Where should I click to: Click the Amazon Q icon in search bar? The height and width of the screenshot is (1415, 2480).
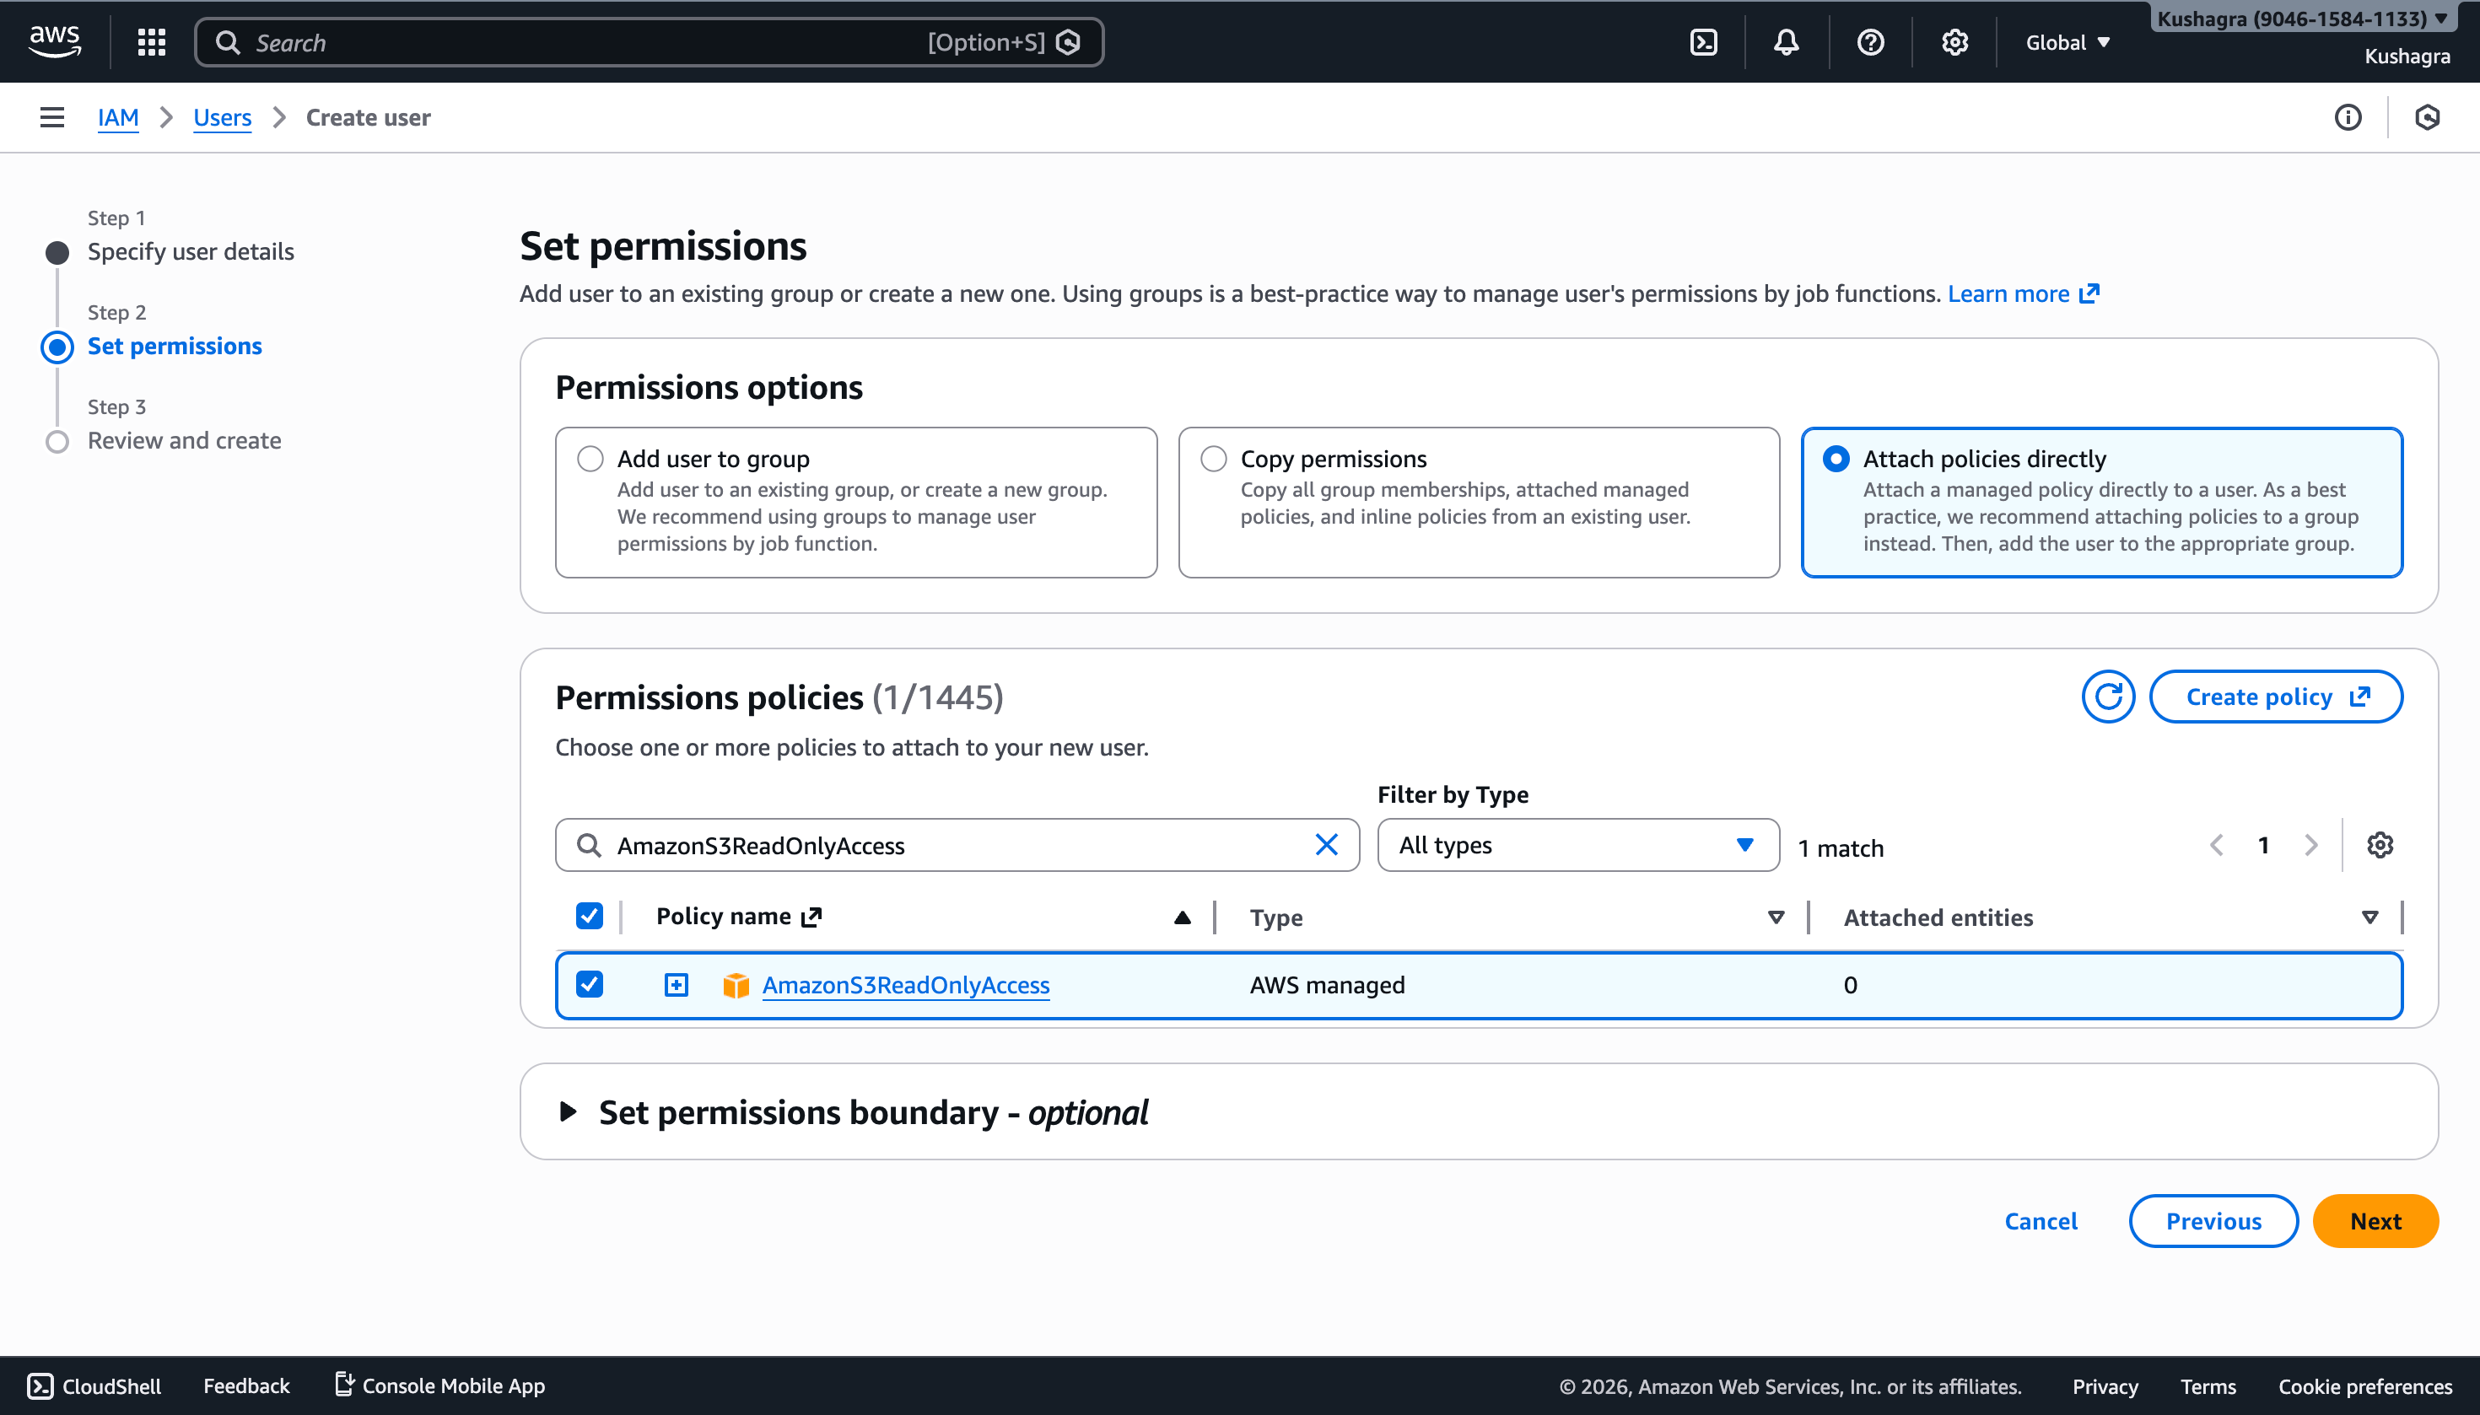tap(1069, 43)
